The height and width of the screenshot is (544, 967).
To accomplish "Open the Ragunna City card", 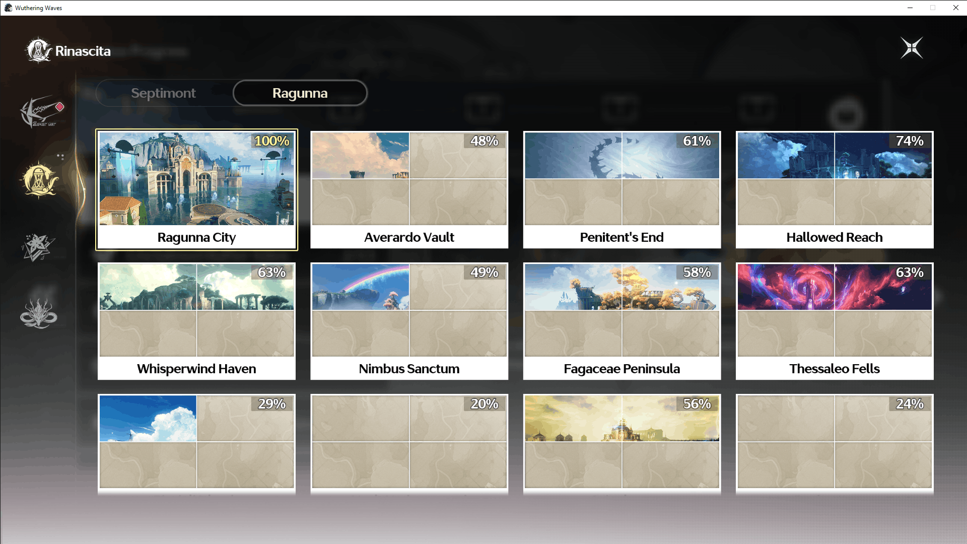I will tap(196, 189).
